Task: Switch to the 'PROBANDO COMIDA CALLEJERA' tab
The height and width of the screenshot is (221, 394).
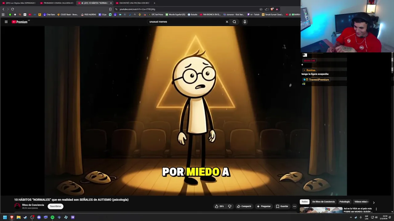Action: (x=57, y=3)
